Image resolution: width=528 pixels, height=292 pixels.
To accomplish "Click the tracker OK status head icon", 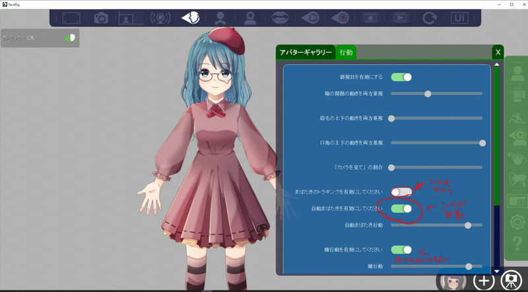I will 70,38.
